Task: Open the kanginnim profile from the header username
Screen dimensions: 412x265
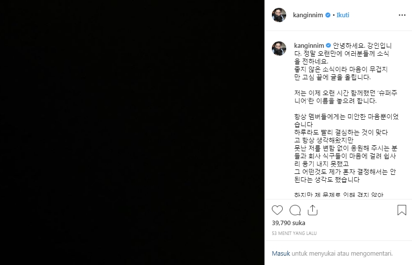Action: pyautogui.click(x=308, y=15)
